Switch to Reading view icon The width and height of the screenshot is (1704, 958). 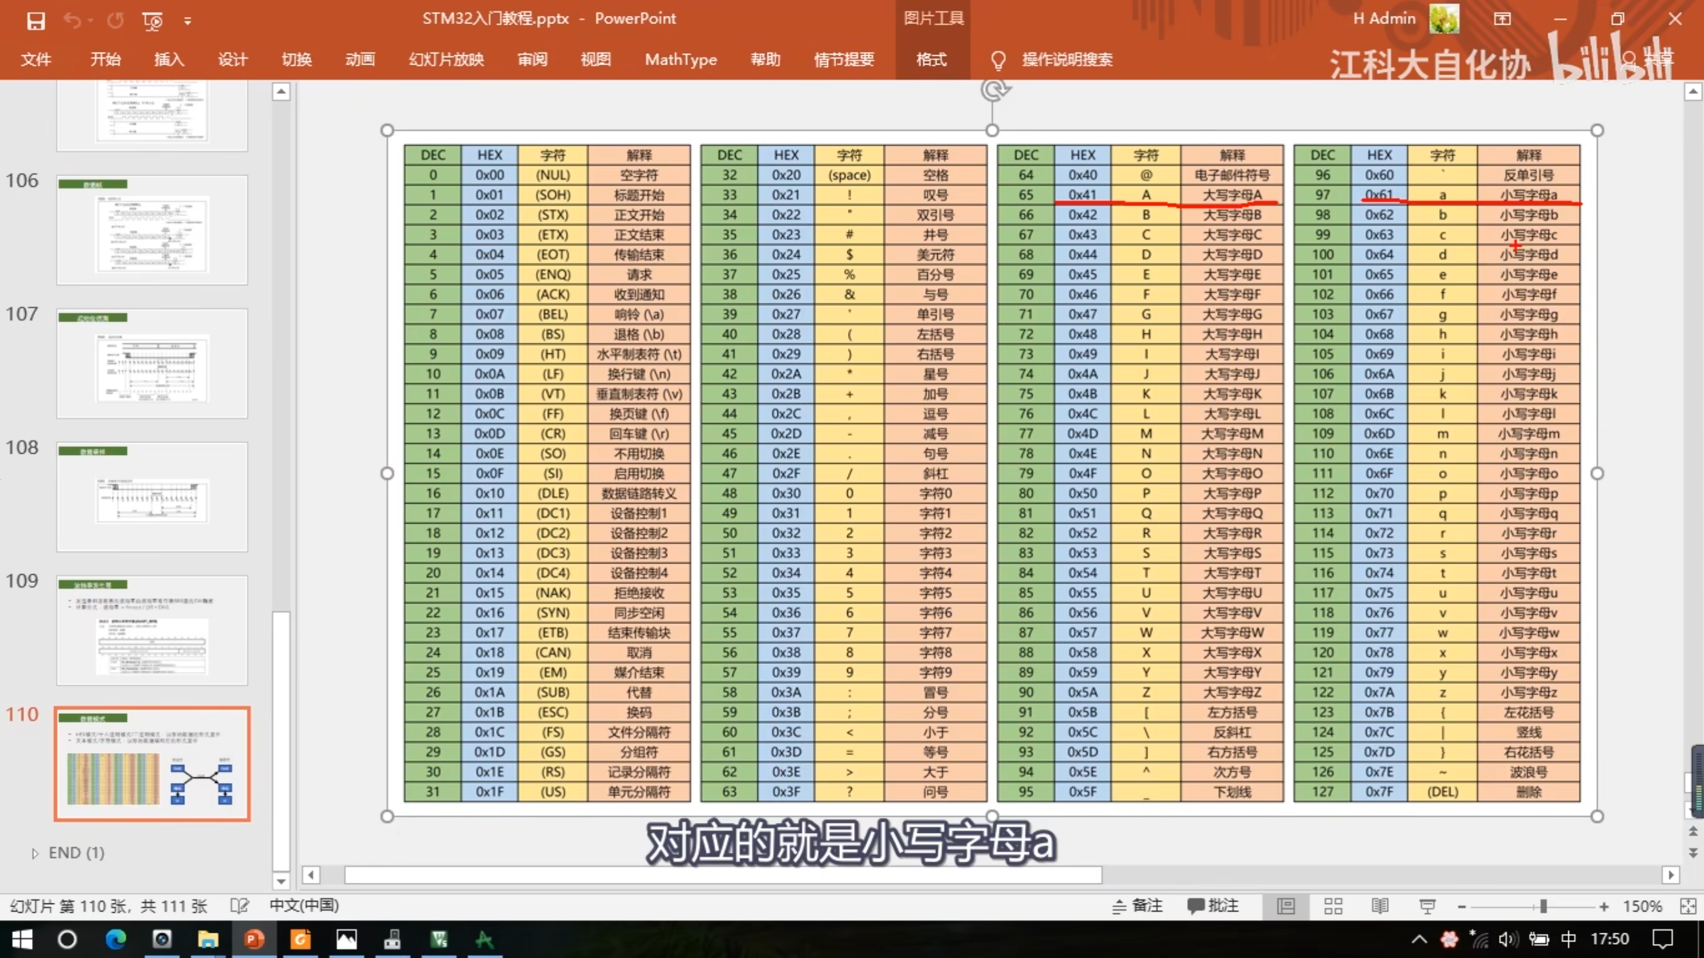coord(1380,906)
